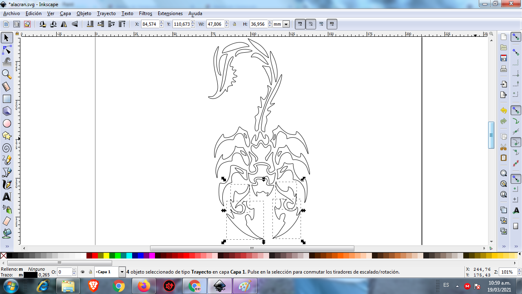Increment the X position stepper
The width and height of the screenshot is (522, 294).
coord(161,22)
